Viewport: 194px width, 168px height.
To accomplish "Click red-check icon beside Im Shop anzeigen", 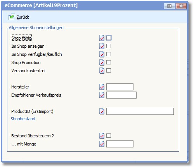I will 102,46.
